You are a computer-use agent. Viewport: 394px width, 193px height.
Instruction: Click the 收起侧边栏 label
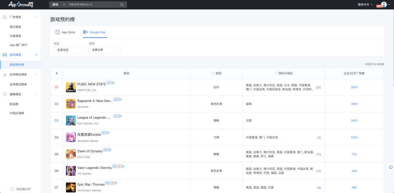click(24, 189)
